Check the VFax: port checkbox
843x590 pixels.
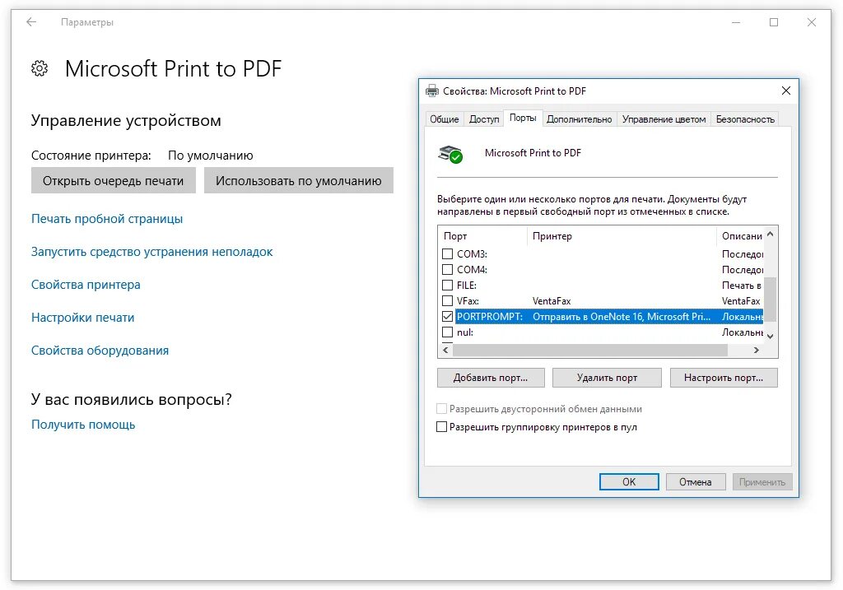[447, 300]
